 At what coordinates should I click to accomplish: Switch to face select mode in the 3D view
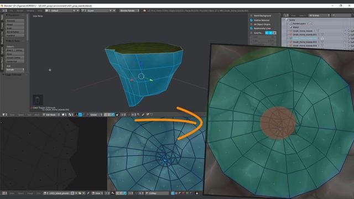pyautogui.click(x=113, y=114)
